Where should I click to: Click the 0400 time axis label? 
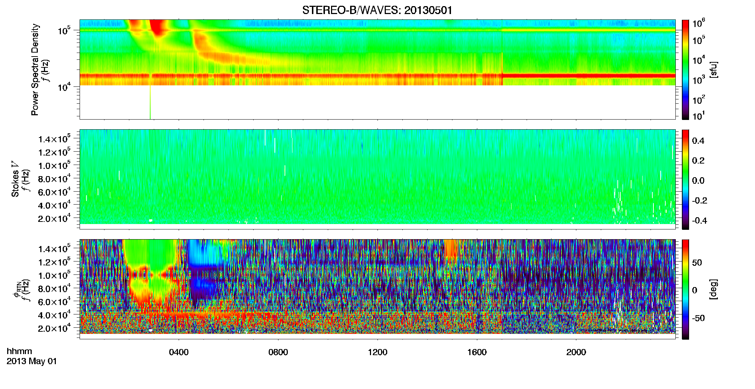[179, 352]
